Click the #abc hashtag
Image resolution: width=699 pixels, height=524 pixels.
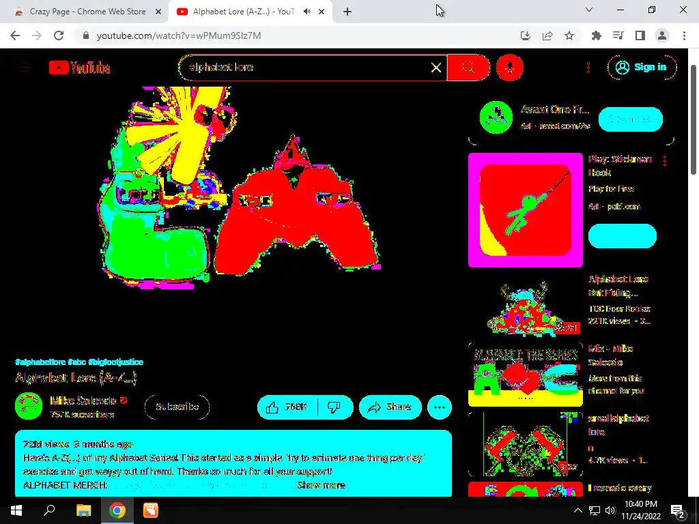(76, 362)
